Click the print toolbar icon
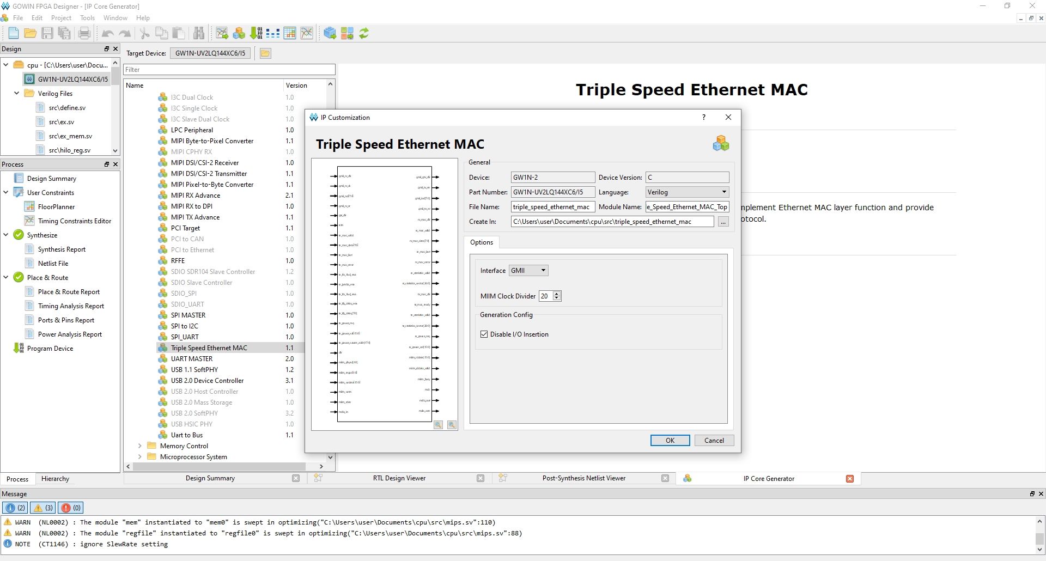The height and width of the screenshot is (561, 1046). pos(84,33)
